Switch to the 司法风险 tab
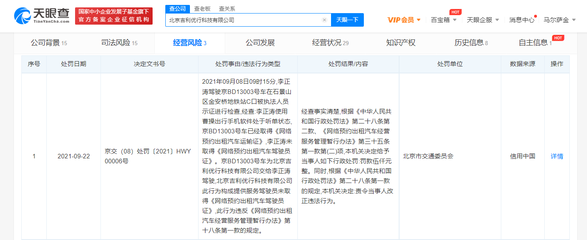Image resolution: width=587 pixels, height=240 pixels. (x=119, y=43)
